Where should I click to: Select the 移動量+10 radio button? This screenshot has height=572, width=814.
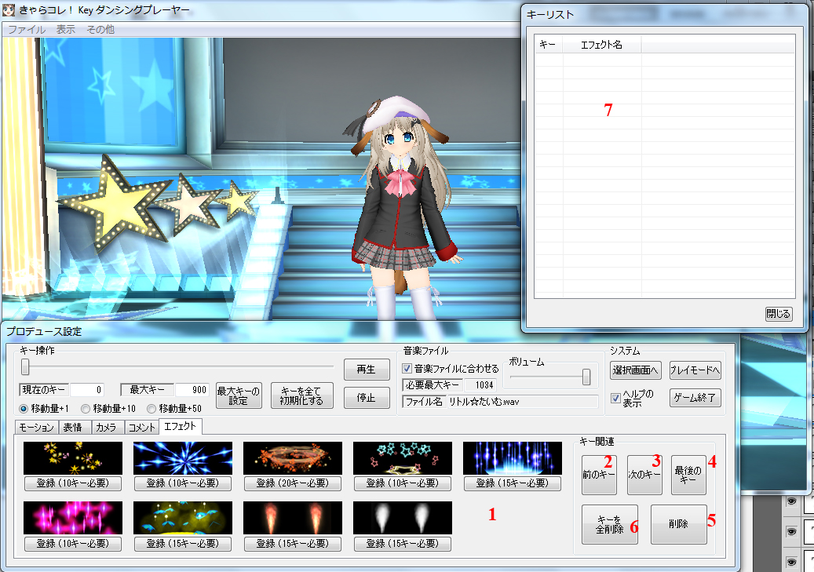click(86, 409)
